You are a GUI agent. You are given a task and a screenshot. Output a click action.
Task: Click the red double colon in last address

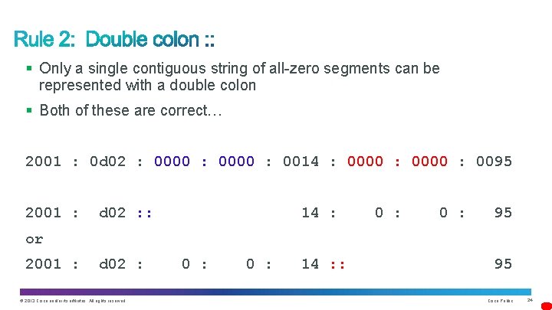(338, 265)
